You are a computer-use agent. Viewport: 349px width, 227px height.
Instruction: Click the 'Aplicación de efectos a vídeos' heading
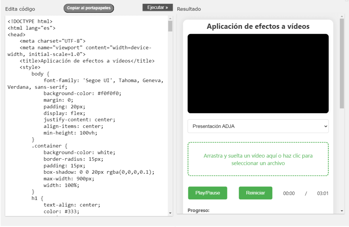pyautogui.click(x=258, y=27)
